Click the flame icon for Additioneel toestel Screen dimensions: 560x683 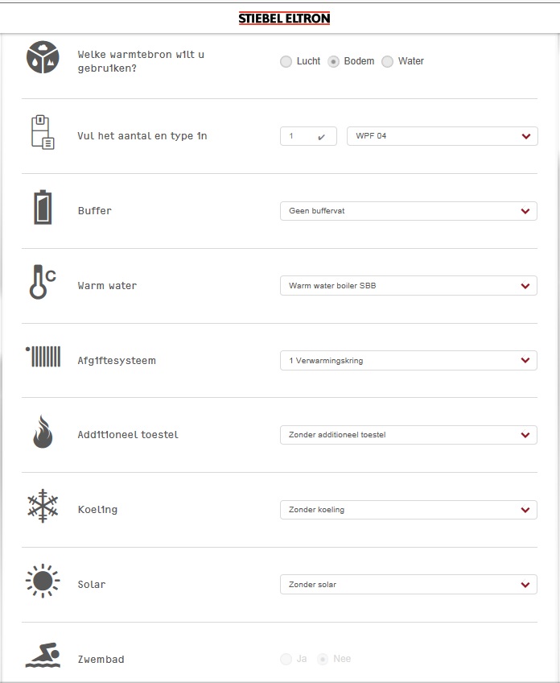tap(43, 432)
